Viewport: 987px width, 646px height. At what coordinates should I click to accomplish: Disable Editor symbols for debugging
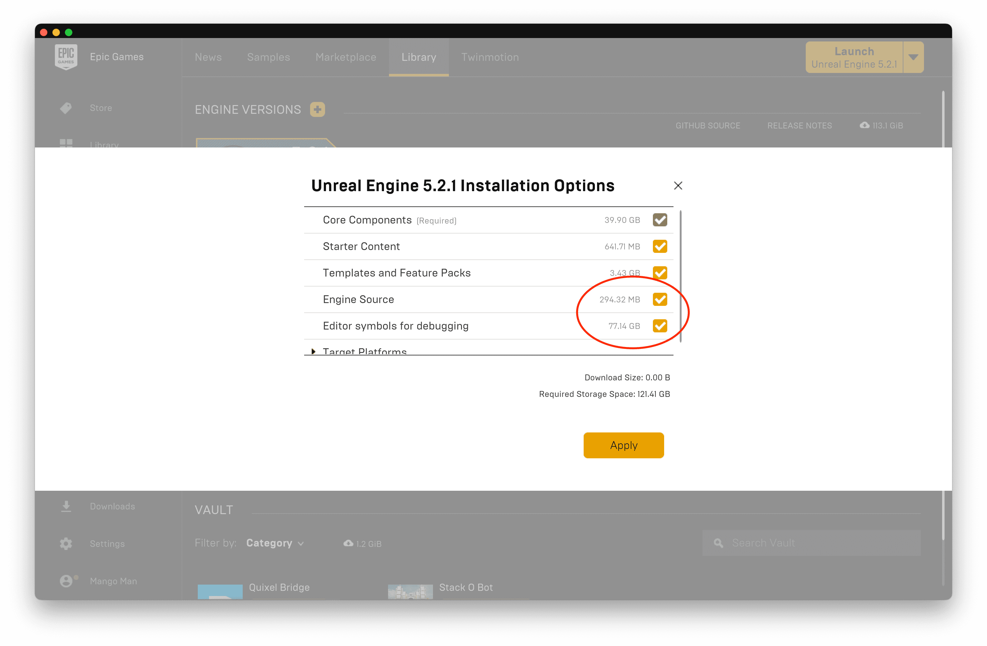coord(659,326)
